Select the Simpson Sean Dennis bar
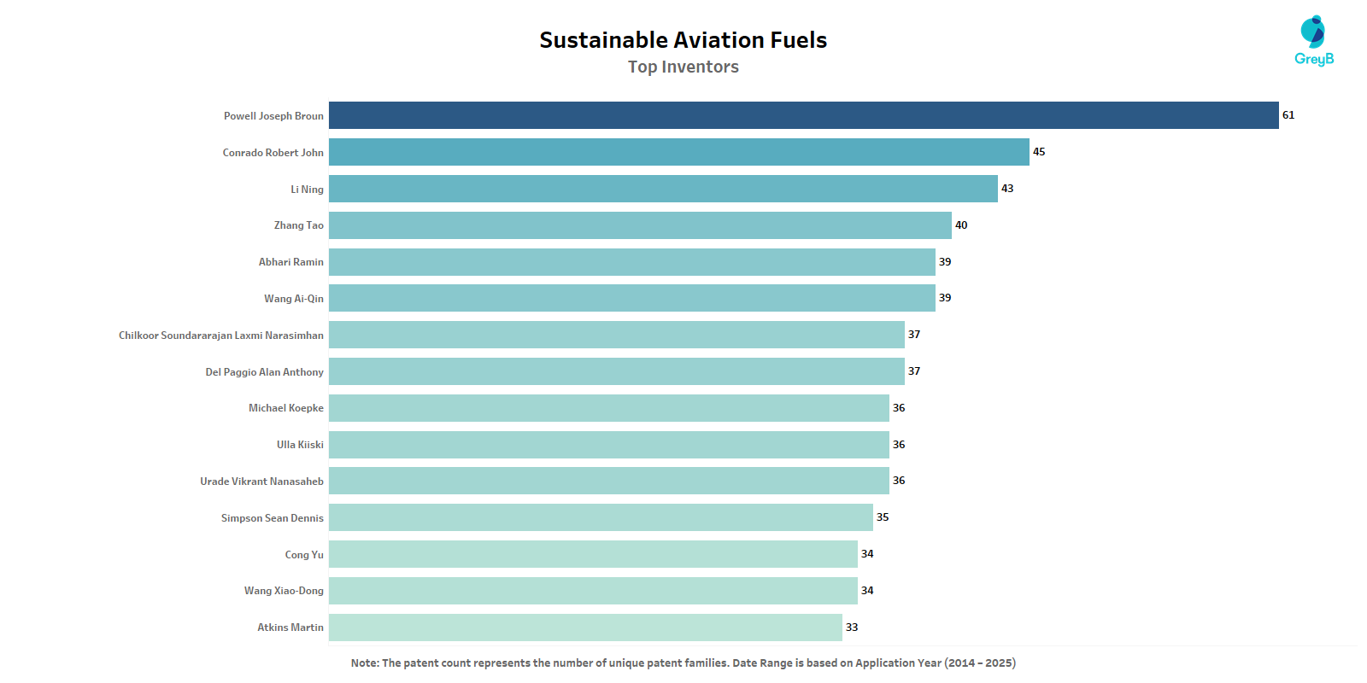This screenshot has width=1367, height=683. [601, 517]
